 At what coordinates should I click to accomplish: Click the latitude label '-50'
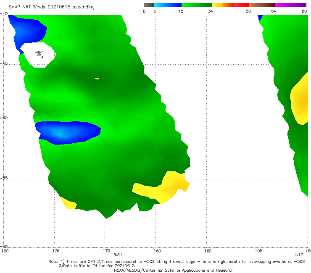(x=4, y=118)
